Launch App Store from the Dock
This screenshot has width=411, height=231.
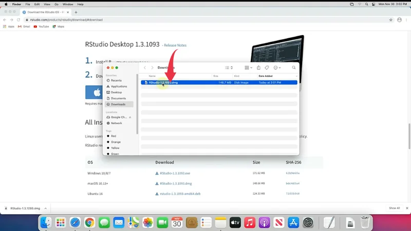coord(293,222)
